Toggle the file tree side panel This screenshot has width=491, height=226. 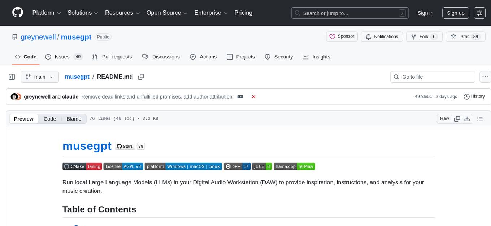tap(12, 77)
